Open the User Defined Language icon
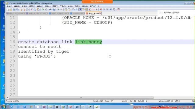195x109 pixels. [x=83, y=9]
